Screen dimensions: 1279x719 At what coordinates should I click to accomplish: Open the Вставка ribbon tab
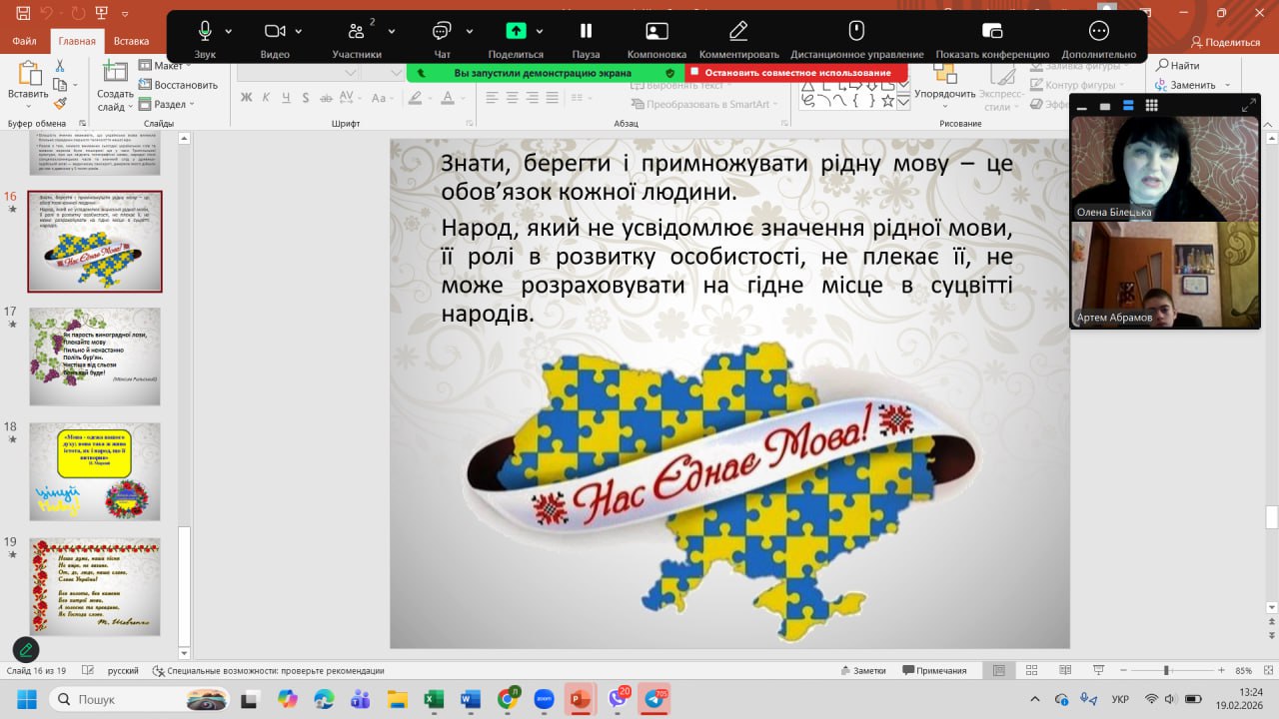pos(131,42)
